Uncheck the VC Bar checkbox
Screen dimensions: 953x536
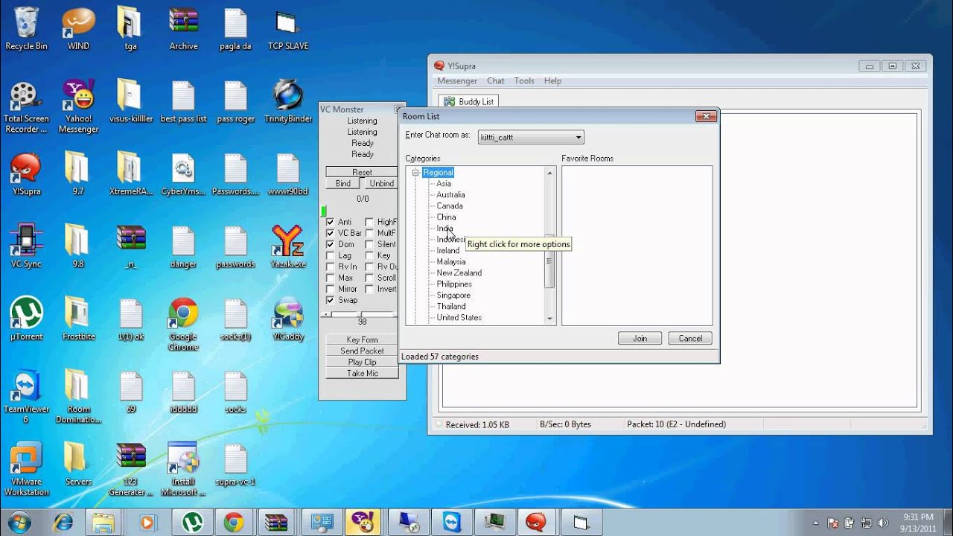click(331, 233)
